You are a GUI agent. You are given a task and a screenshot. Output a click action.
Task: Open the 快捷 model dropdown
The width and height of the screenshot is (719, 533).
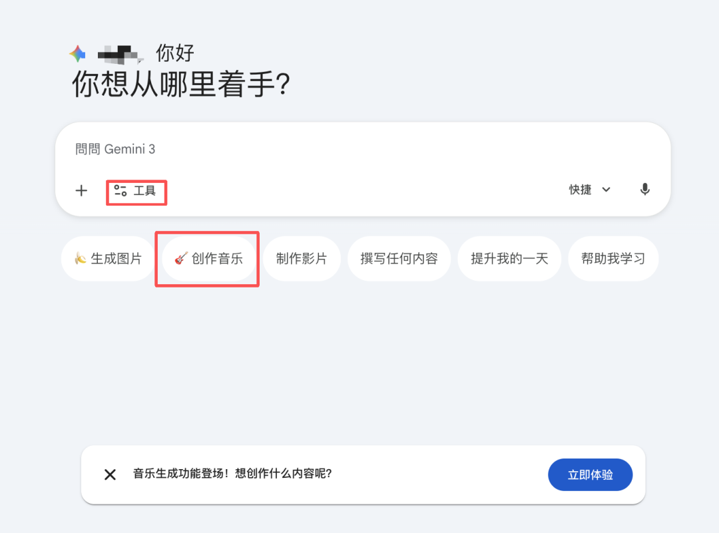581,190
